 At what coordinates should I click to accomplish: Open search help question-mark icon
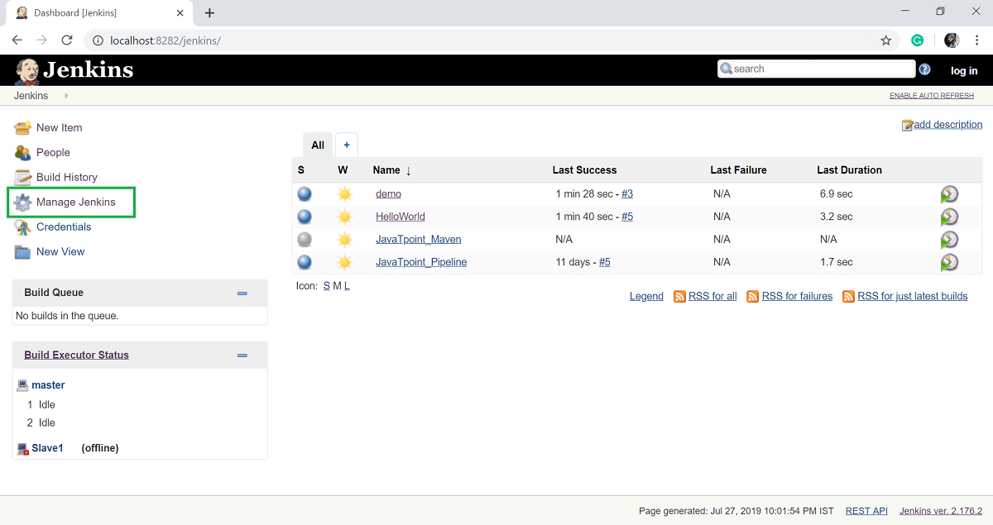coord(924,69)
